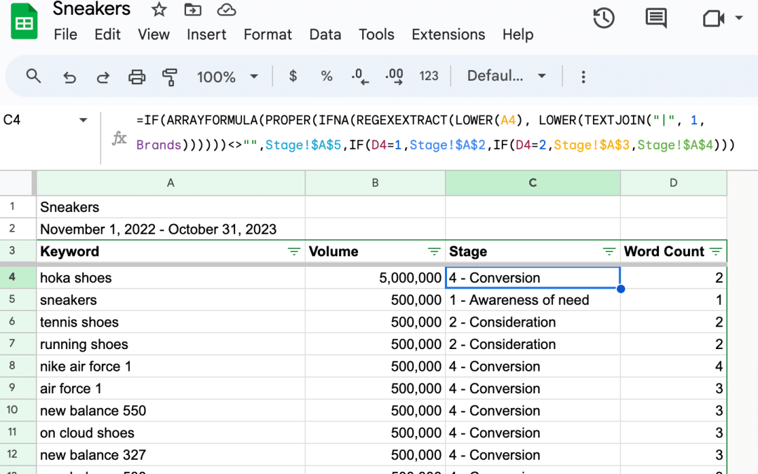Click the redo arrow icon
758x474 pixels.
pyautogui.click(x=102, y=77)
